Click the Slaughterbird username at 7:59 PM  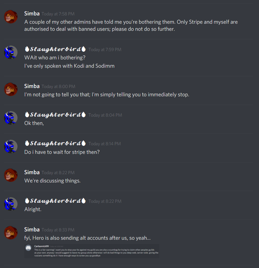click(x=55, y=49)
